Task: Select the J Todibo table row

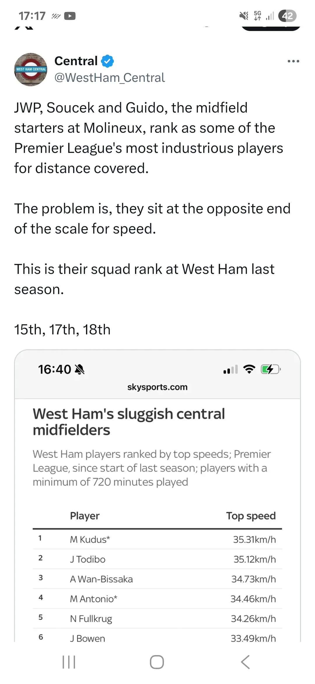Action: (x=157, y=559)
